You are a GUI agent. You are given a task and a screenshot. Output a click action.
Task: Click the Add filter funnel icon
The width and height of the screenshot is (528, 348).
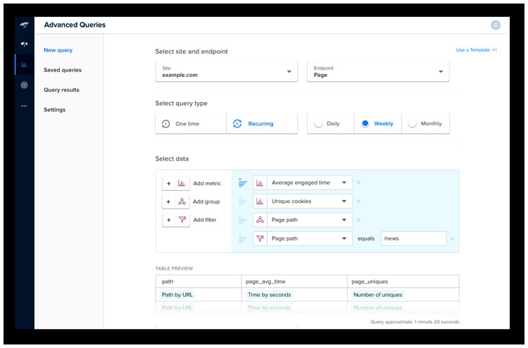[x=182, y=220]
